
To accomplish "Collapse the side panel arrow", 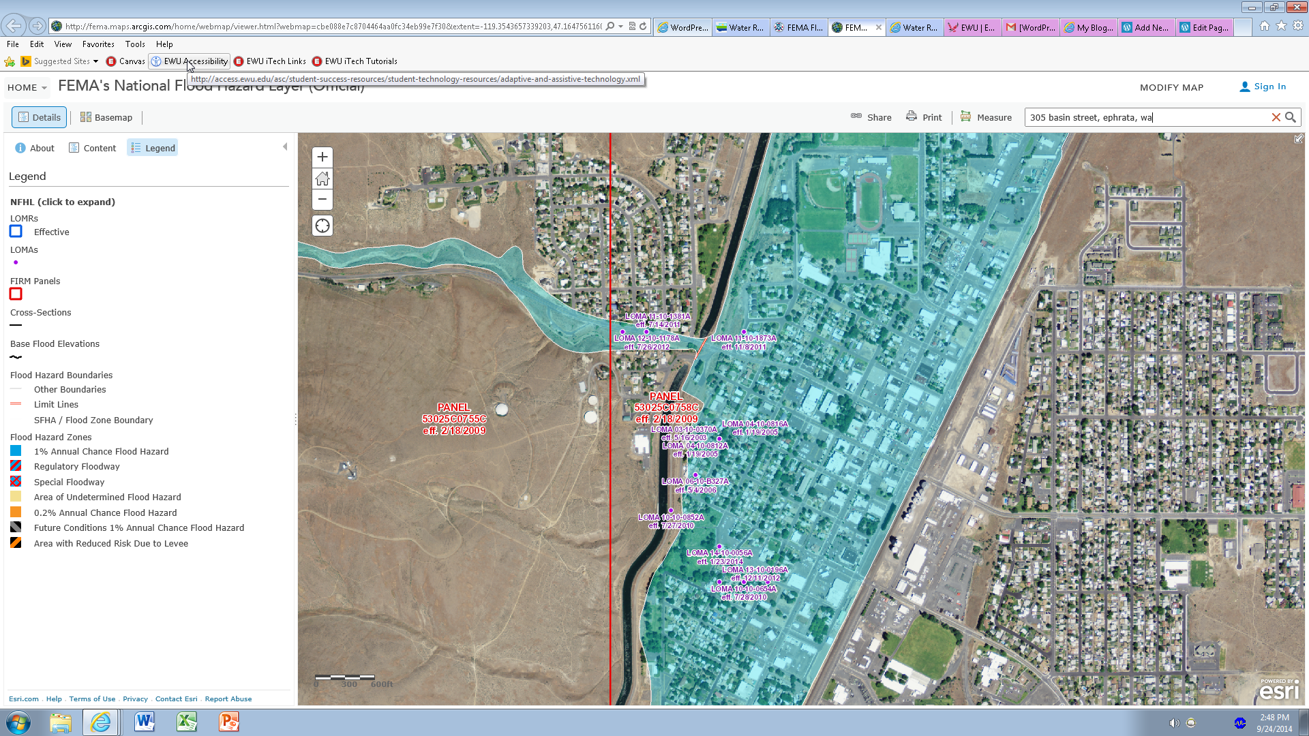I will [285, 147].
